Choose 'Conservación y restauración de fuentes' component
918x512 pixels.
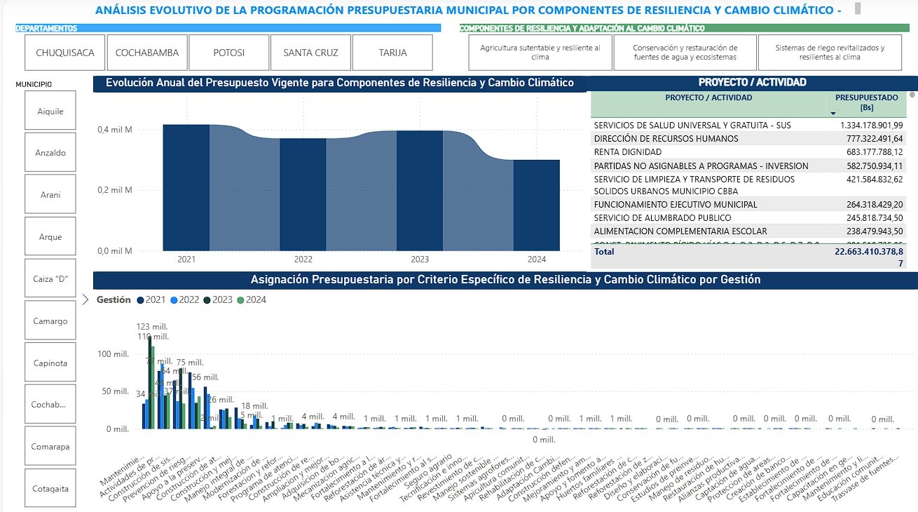click(684, 52)
